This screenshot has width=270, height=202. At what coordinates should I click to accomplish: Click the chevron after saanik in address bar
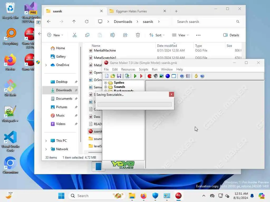click(158, 22)
